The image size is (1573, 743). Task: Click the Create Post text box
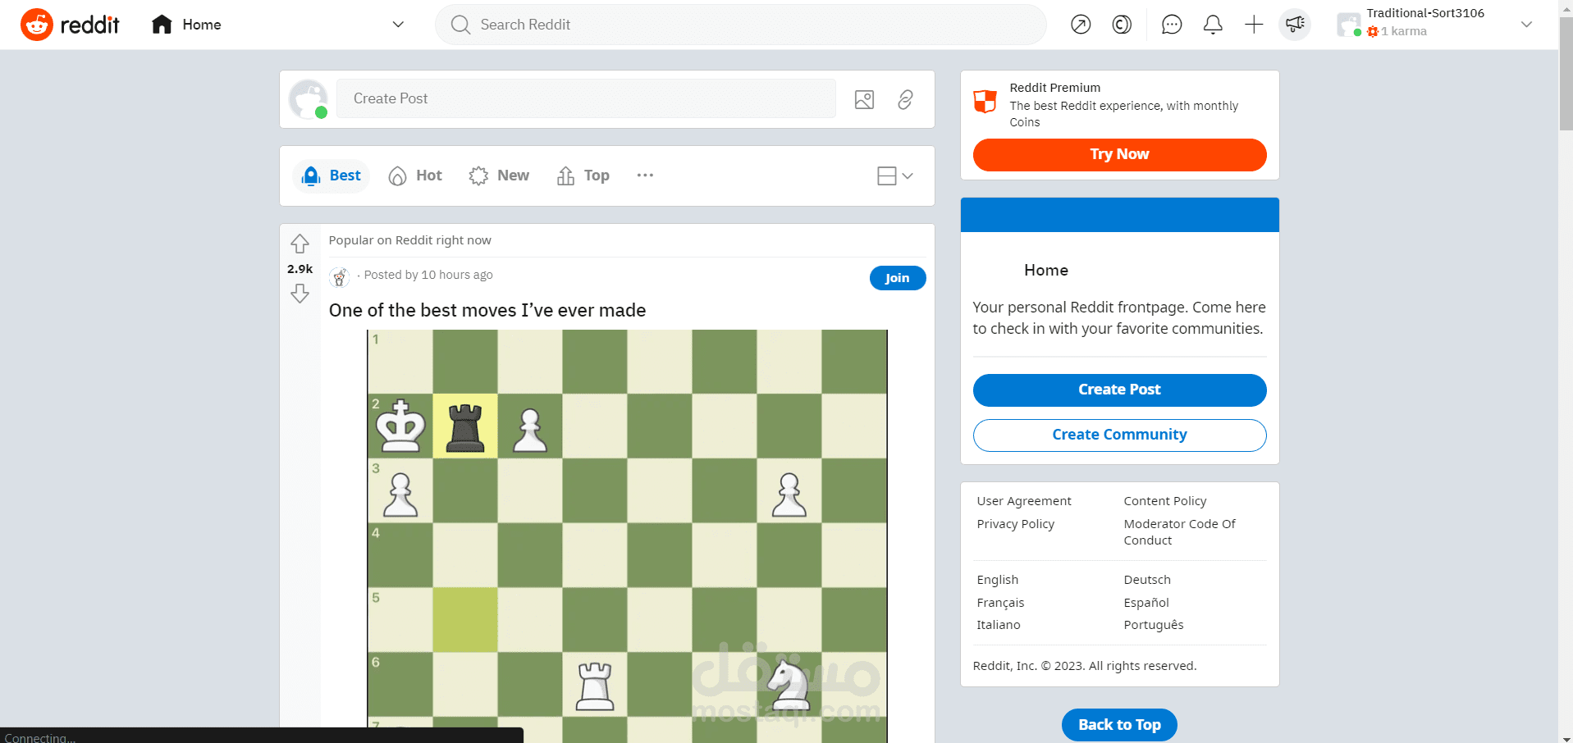coord(586,98)
